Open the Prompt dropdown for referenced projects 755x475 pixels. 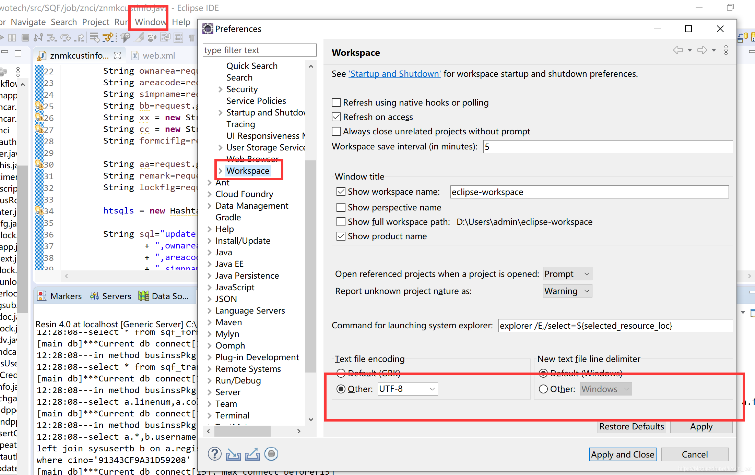(567, 274)
